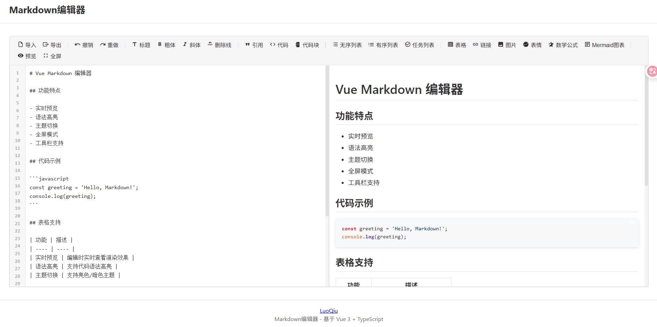Toggle the 预览 preview pane
Viewport: 657px width, 327px height.
27,56
